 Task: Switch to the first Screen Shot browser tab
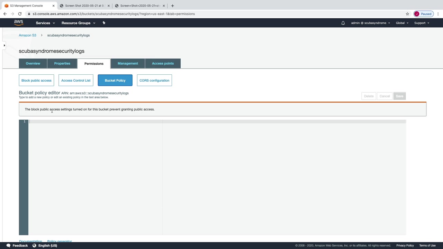tap(84, 6)
